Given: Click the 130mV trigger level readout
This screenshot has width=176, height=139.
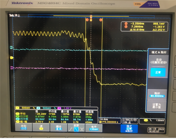Looking at the screenshot, I should point(160,120).
